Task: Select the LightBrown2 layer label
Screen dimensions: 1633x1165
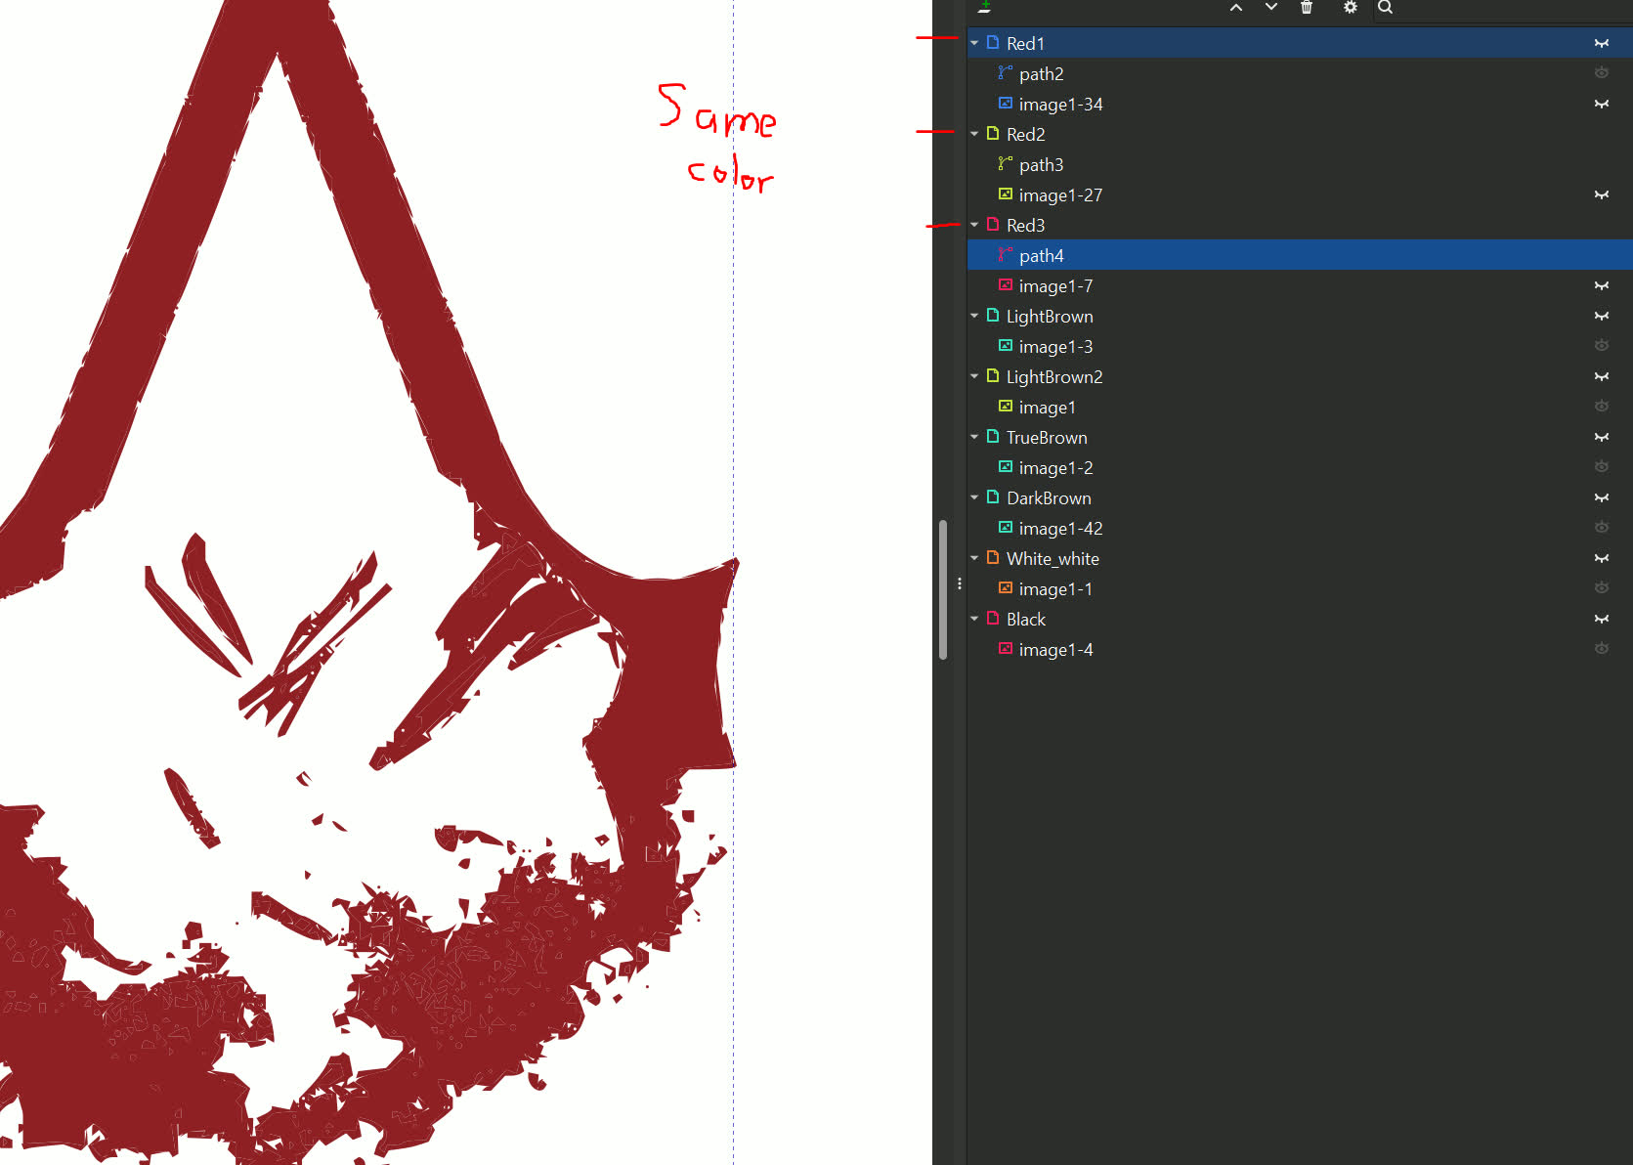Action: [x=1054, y=376]
